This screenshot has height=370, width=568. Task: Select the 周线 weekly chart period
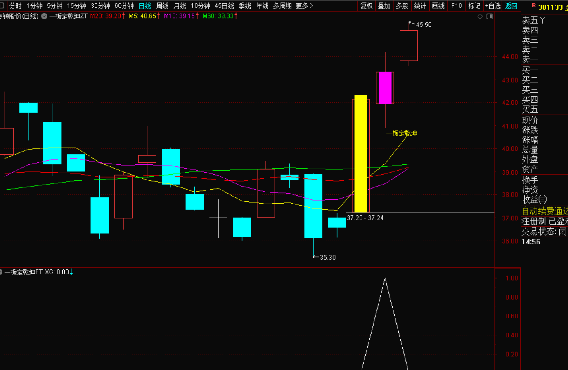[x=162, y=6]
